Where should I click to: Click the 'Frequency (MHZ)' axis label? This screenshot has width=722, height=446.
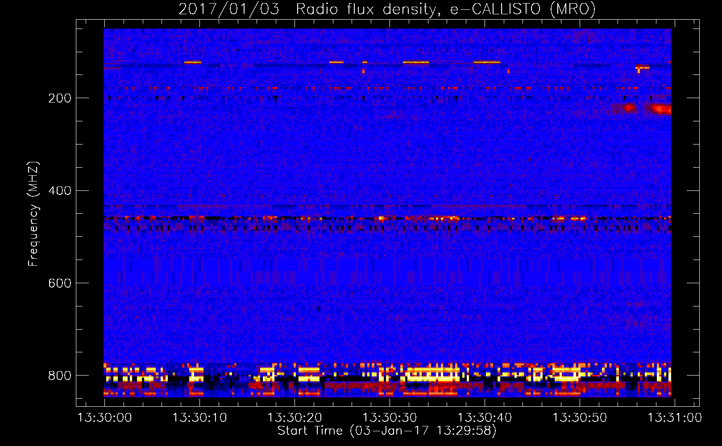coord(33,214)
